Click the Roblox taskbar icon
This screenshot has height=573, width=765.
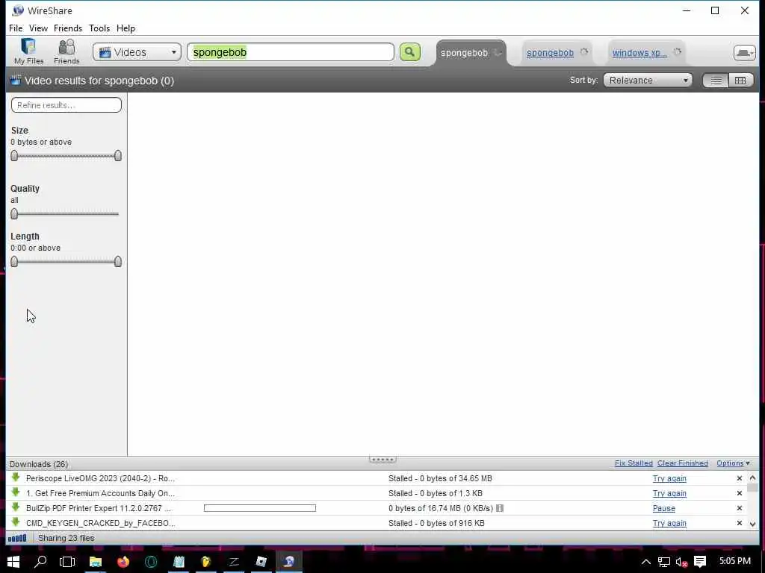261,562
